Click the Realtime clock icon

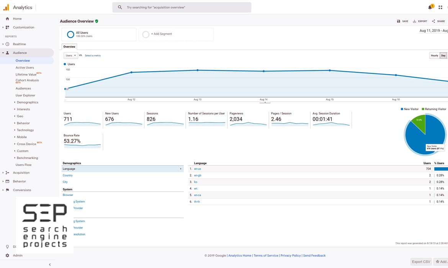(x=7, y=44)
